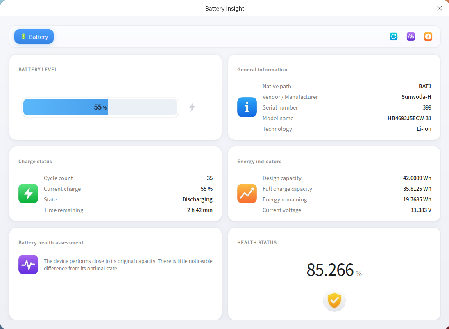The height and width of the screenshot is (329, 449).
Task: Click the gray charging bolt icon
Action: (192, 107)
